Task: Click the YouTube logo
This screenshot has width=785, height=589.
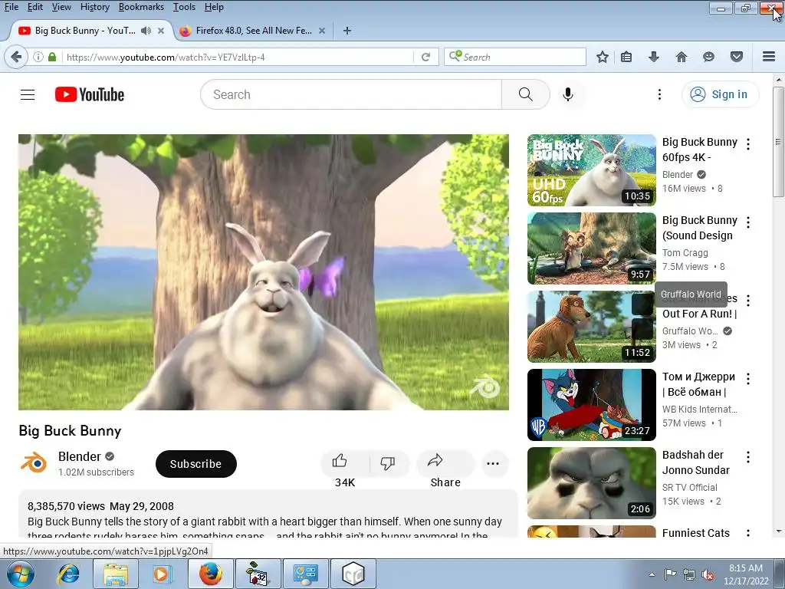Action: click(x=90, y=94)
